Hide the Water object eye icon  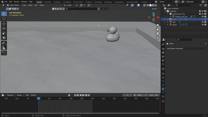(202, 25)
